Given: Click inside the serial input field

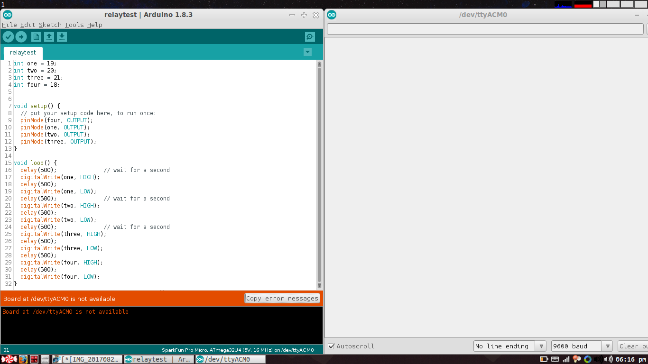Looking at the screenshot, I should [x=484, y=28].
